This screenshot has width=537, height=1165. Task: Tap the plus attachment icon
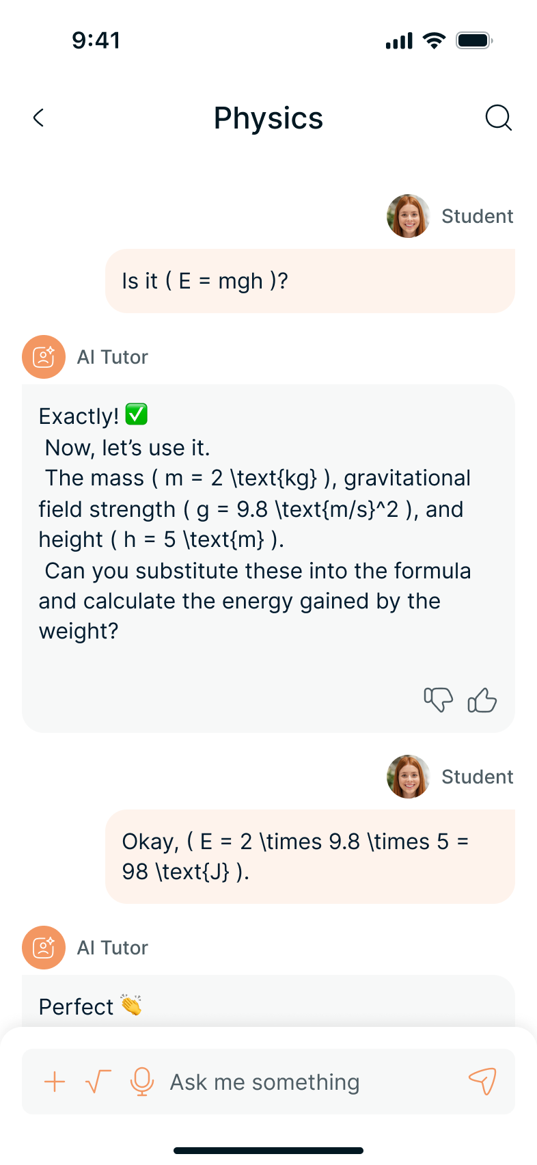point(55,1082)
